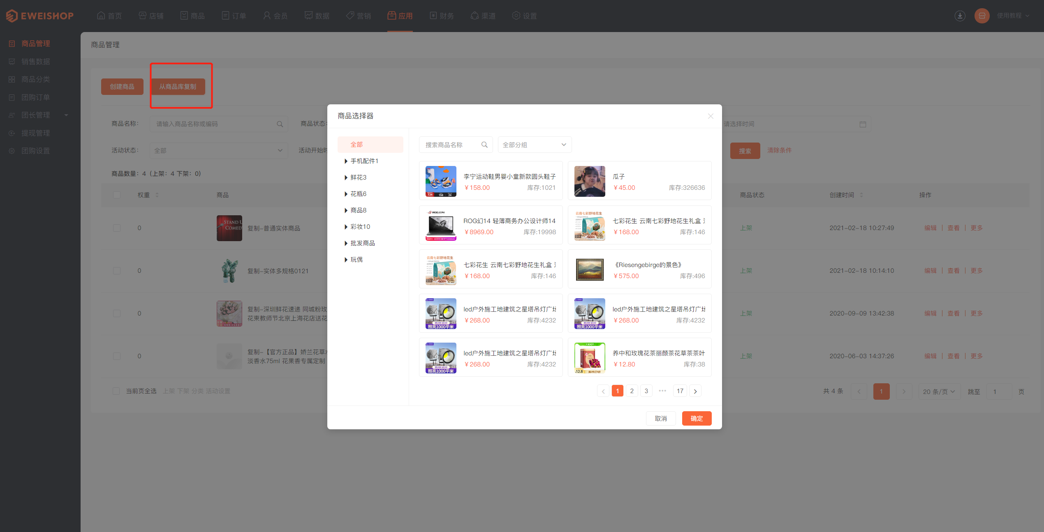
Task: Click calendar icon in time picker
Action: click(863, 124)
